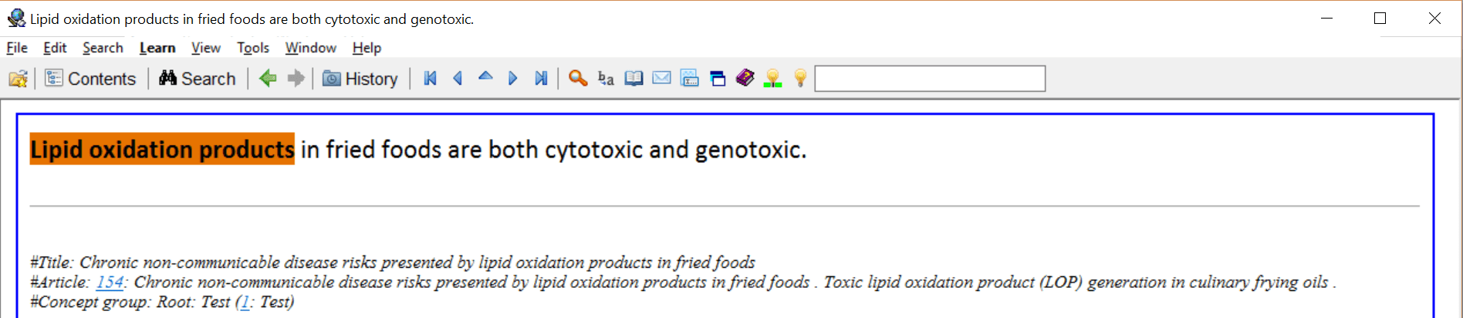Click the magnifying glass find icon
The image size is (1463, 318).
(578, 78)
